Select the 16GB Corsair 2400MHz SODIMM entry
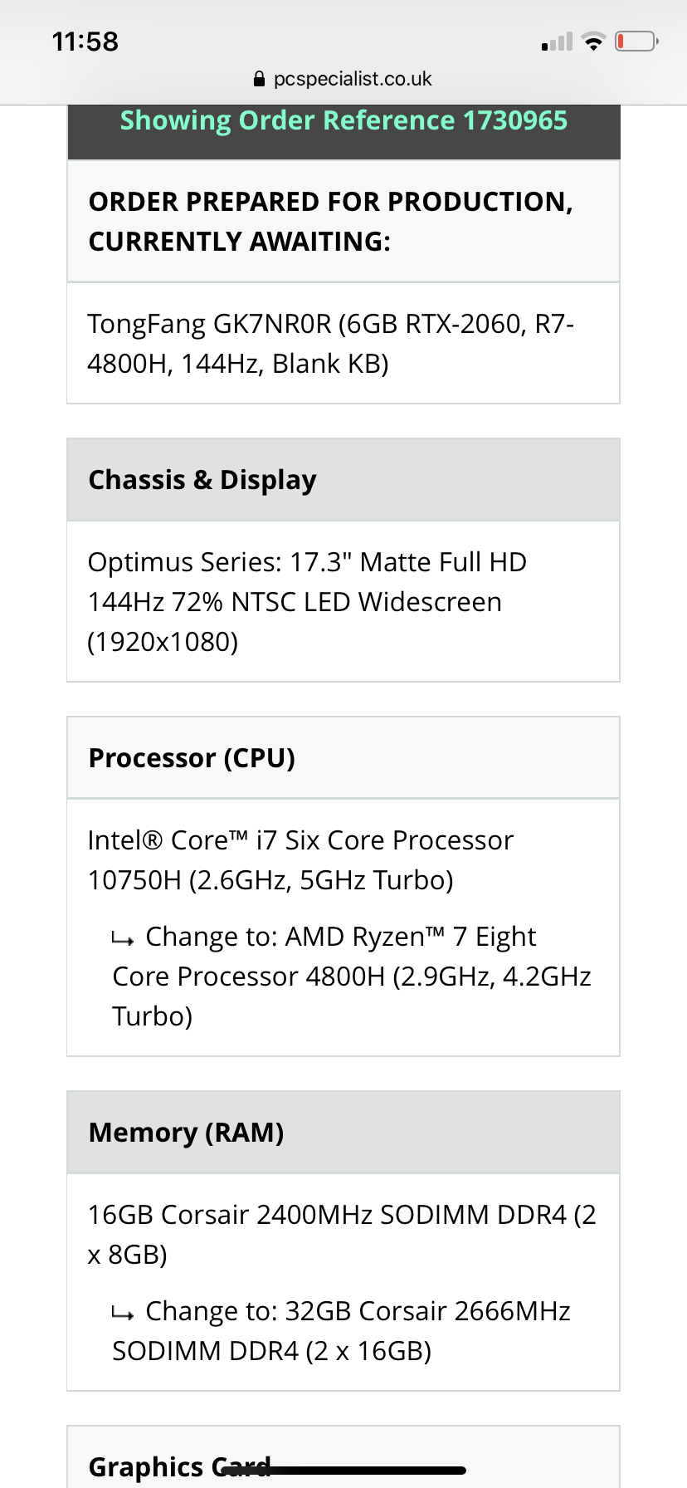 [342, 1234]
